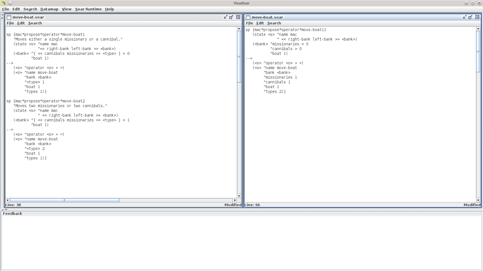
Task: Open the right editor's Edit menu
Action: coord(260,23)
